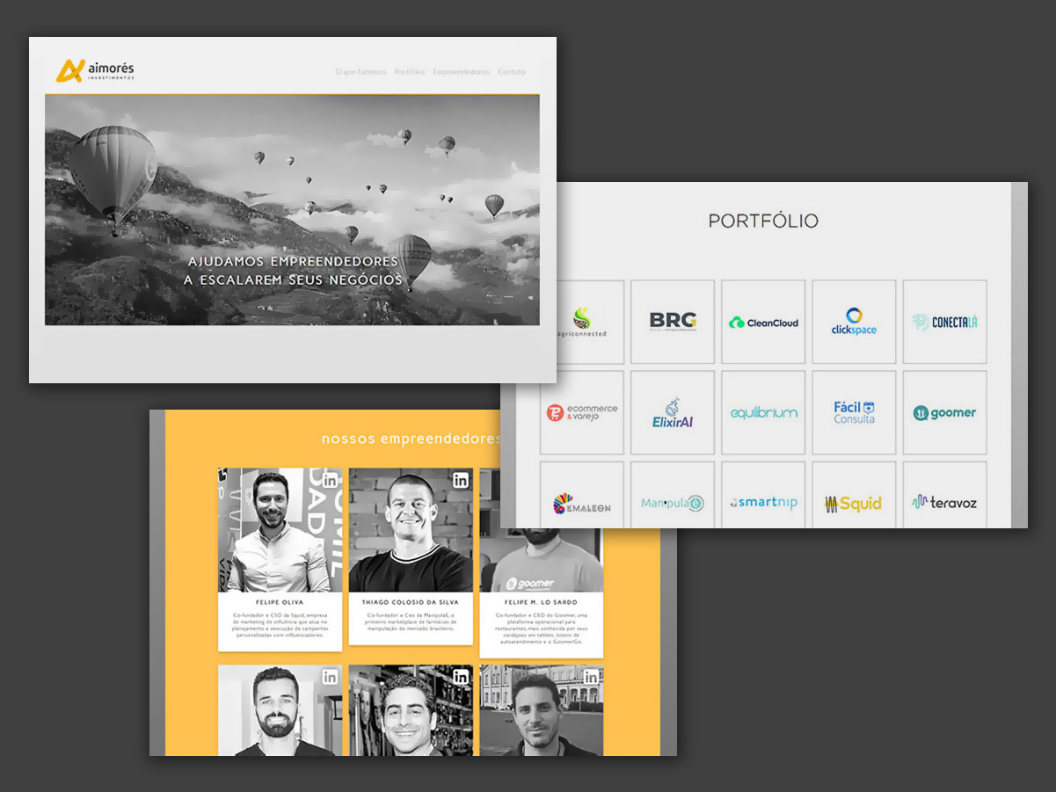Open the teravoz portfolio tile
1056x792 pixels.
[944, 495]
